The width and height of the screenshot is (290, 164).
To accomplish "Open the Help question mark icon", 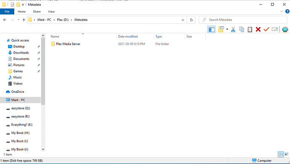I will 287,11.
